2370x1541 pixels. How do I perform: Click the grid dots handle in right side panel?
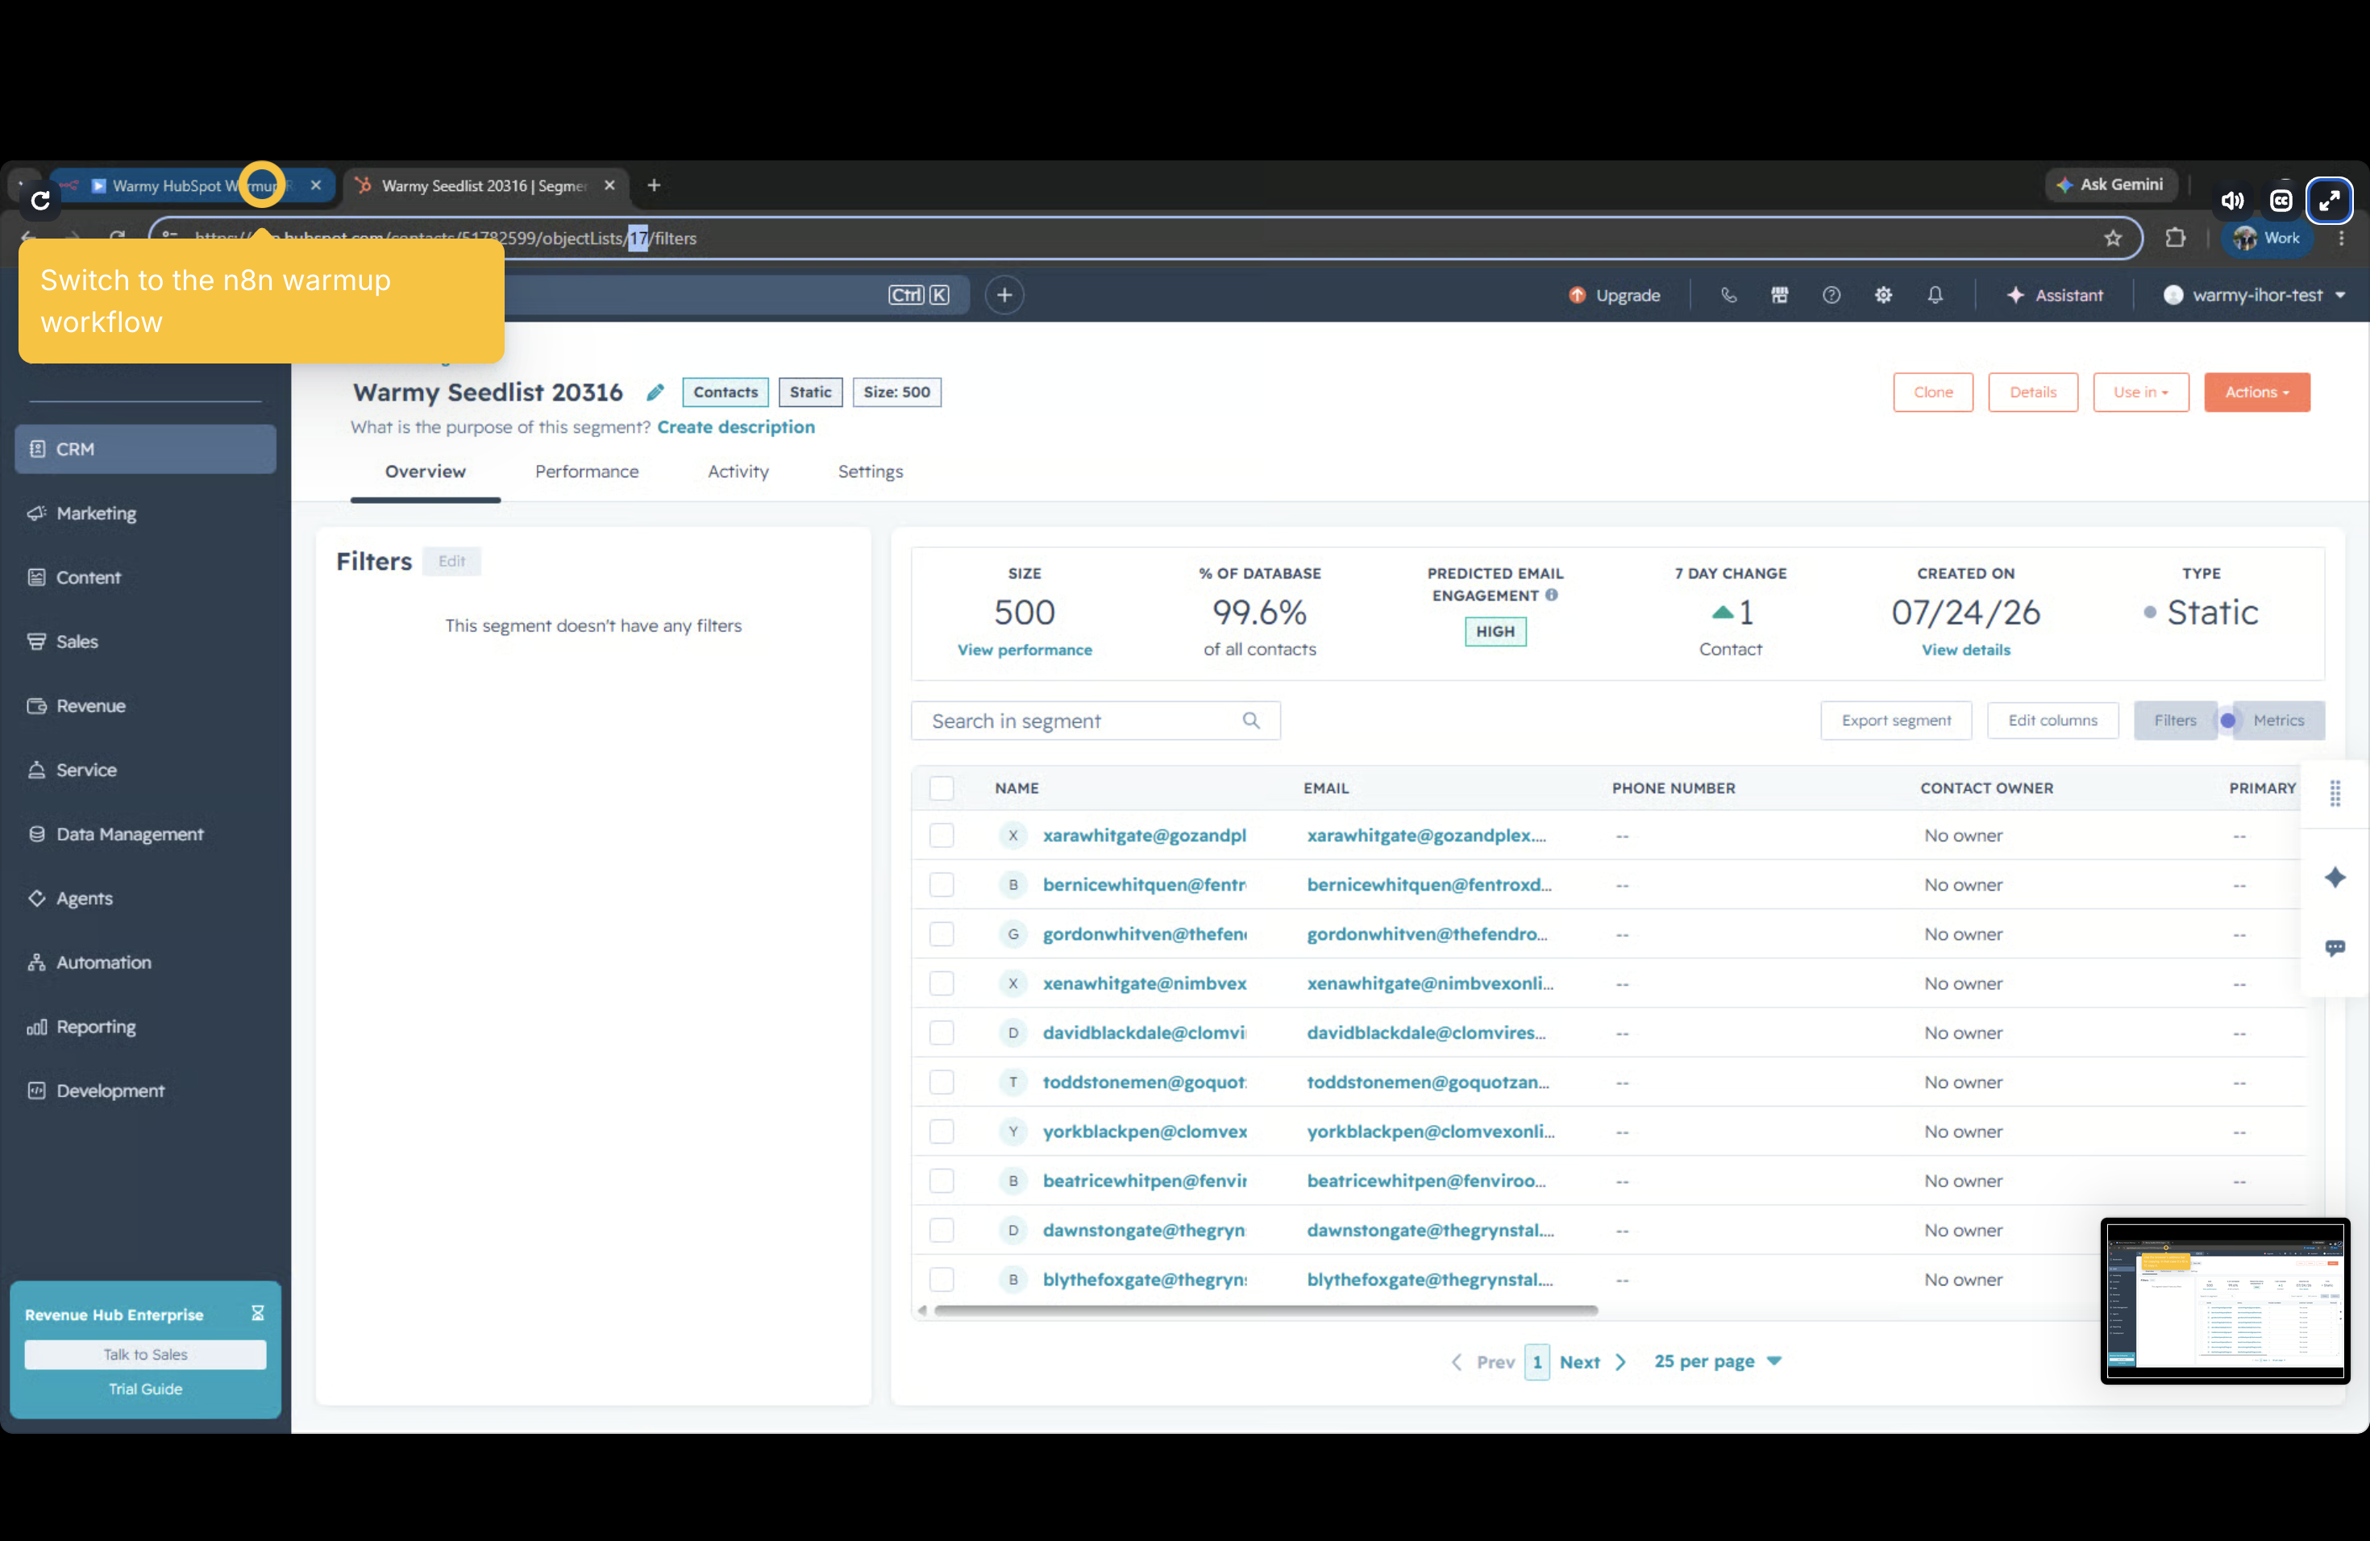click(x=2335, y=792)
